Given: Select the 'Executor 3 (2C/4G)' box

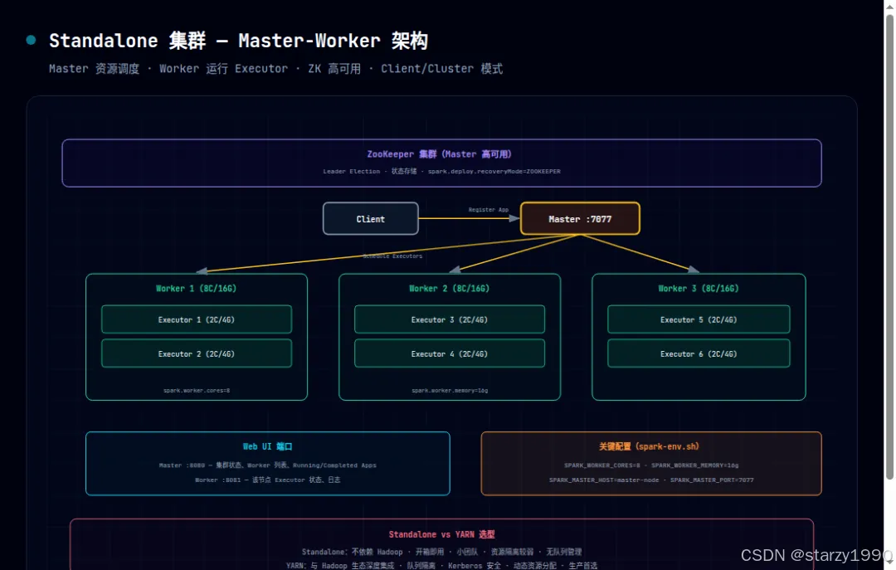Looking at the screenshot, I should pyautogui.click(x=449, y=319).
